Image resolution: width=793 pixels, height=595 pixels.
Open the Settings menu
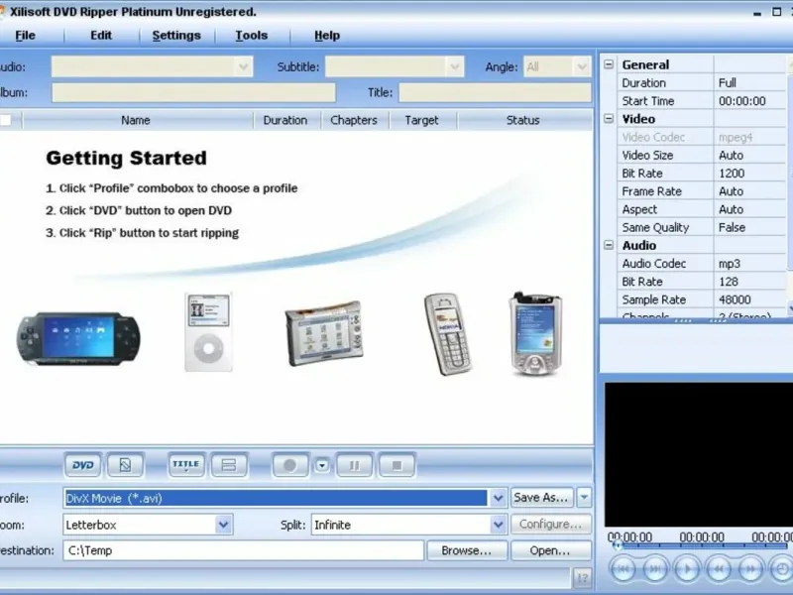(x=176, y=36)
